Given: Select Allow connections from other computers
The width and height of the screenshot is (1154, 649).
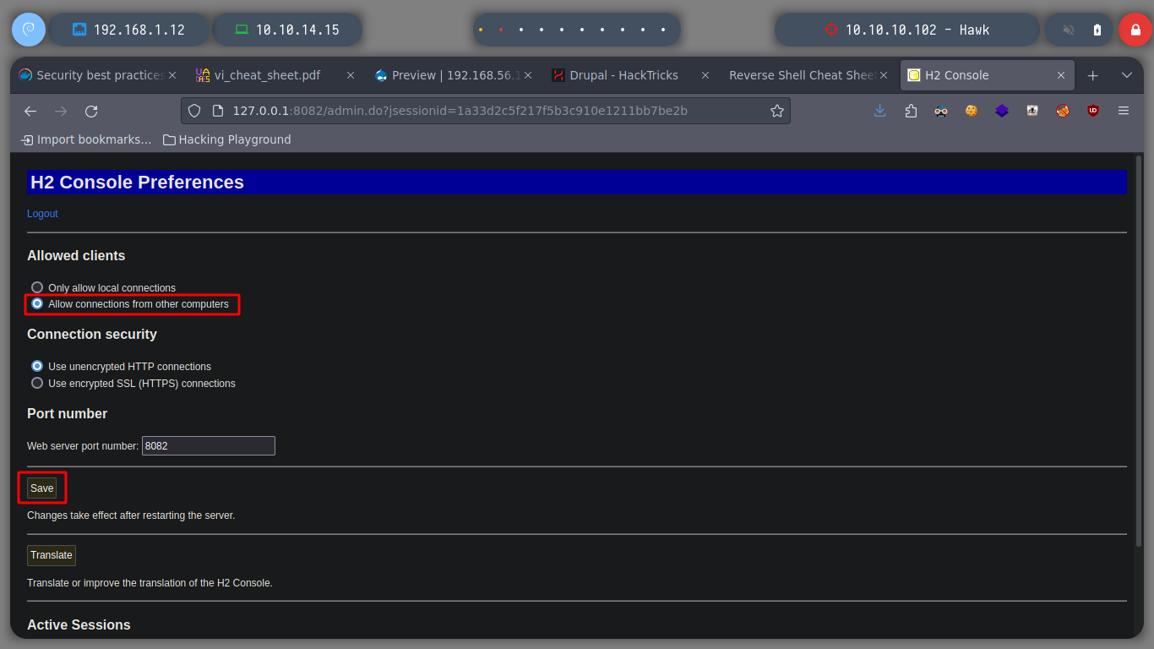Looking at the screenshot, I should point(37,303).
